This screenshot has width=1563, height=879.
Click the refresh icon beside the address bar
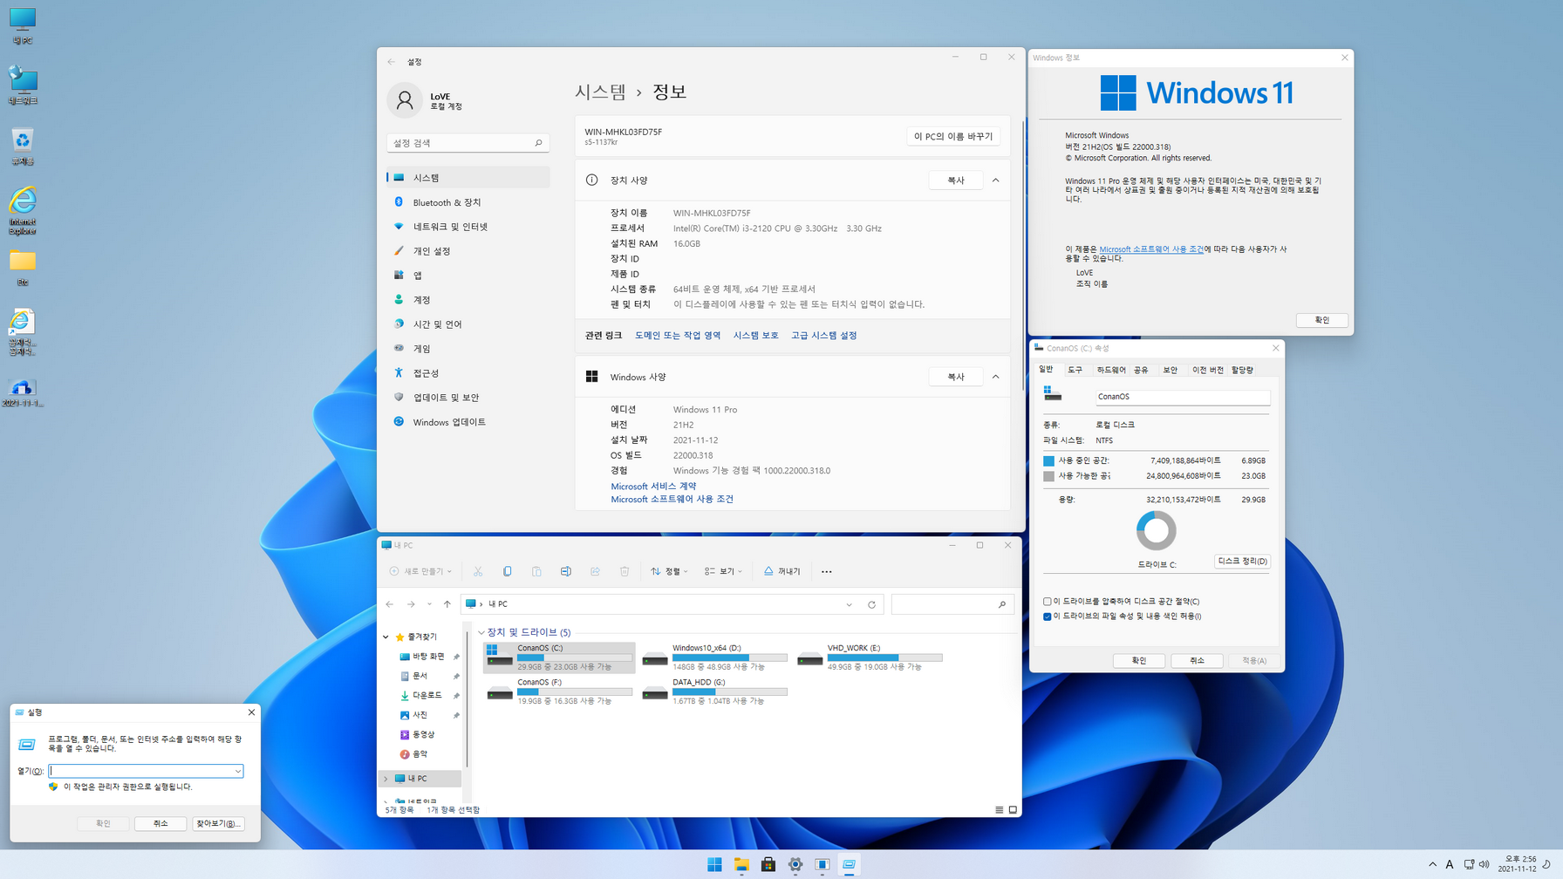(x=871, y=604)
